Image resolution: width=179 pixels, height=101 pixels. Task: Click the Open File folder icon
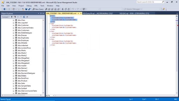coord(23,9)
